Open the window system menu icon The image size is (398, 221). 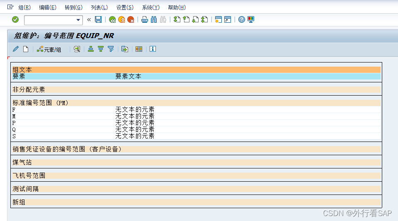point(10,7)
